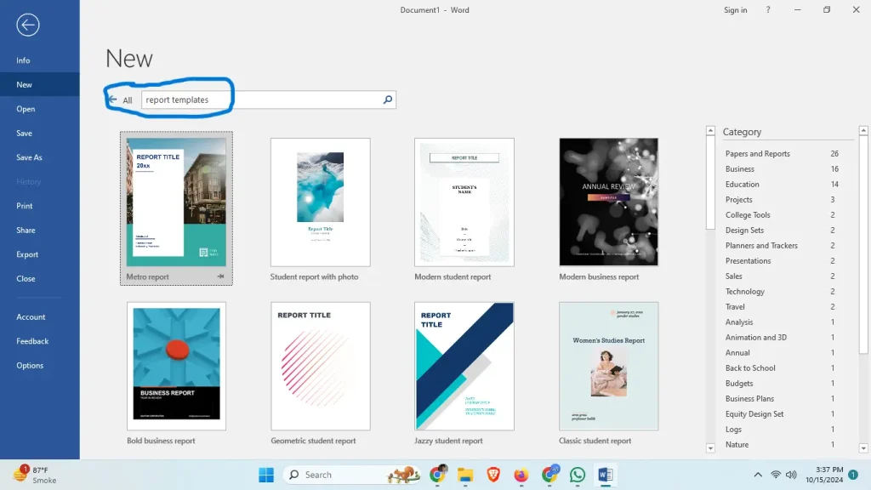Filter by Technology category
871x490 pixels.
[x=782, y=291]
